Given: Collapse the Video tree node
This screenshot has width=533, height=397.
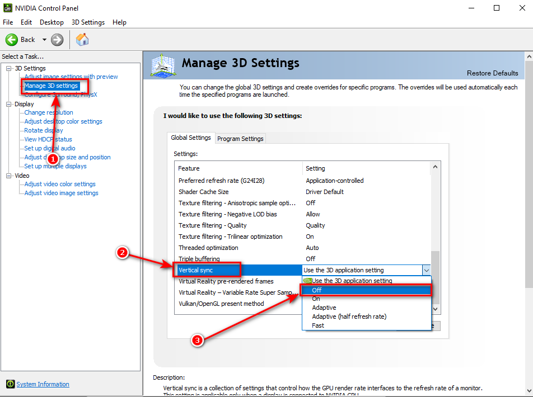Looking at the screenshot, I should click(9, 176).
